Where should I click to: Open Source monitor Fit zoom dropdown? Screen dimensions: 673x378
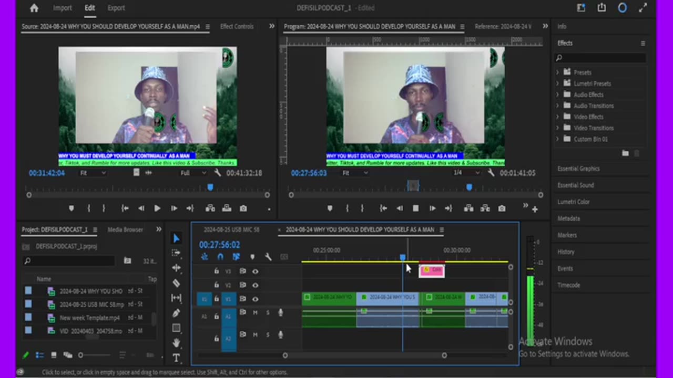93,173
